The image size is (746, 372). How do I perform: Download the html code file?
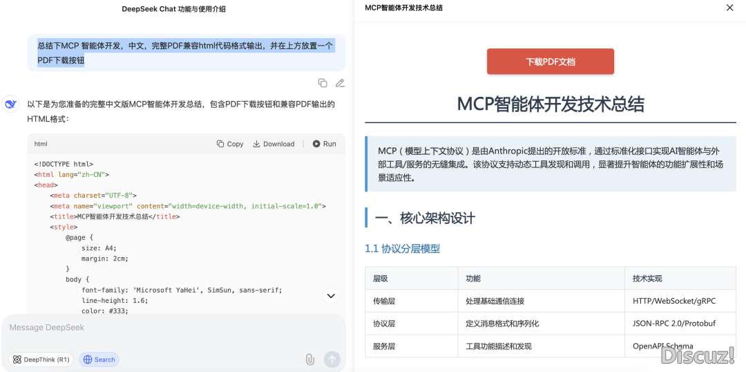[274, 144]
